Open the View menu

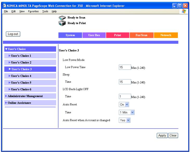point(22,11)
